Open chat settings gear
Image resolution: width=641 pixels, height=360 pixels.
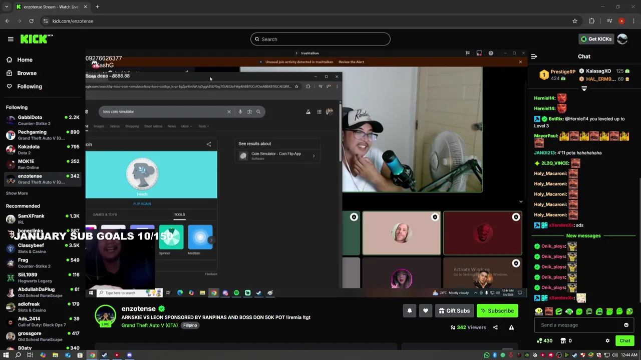click(607, 340)
